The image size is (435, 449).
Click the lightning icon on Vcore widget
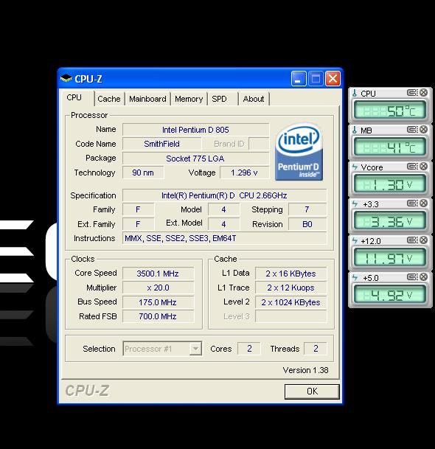tap(355, 167)
